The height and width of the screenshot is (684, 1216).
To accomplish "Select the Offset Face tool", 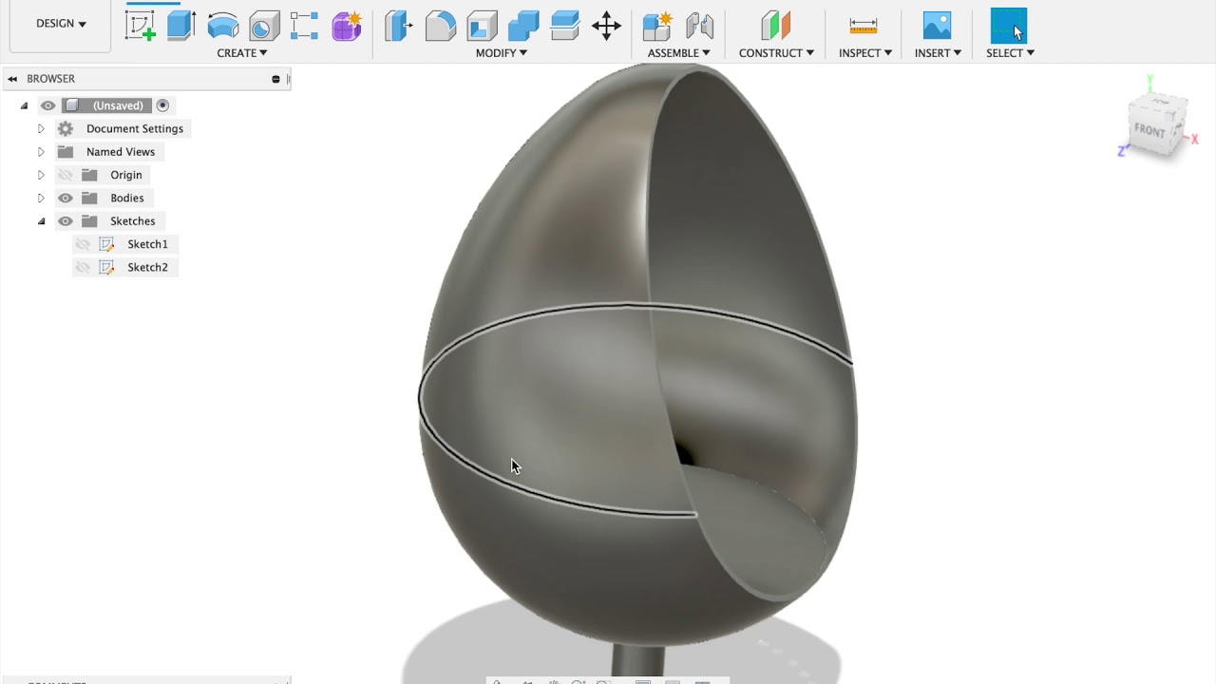I will click(x=565, y=26).
